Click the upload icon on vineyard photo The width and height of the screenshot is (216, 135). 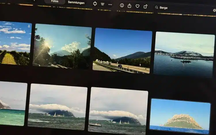(x=29, y=26)
